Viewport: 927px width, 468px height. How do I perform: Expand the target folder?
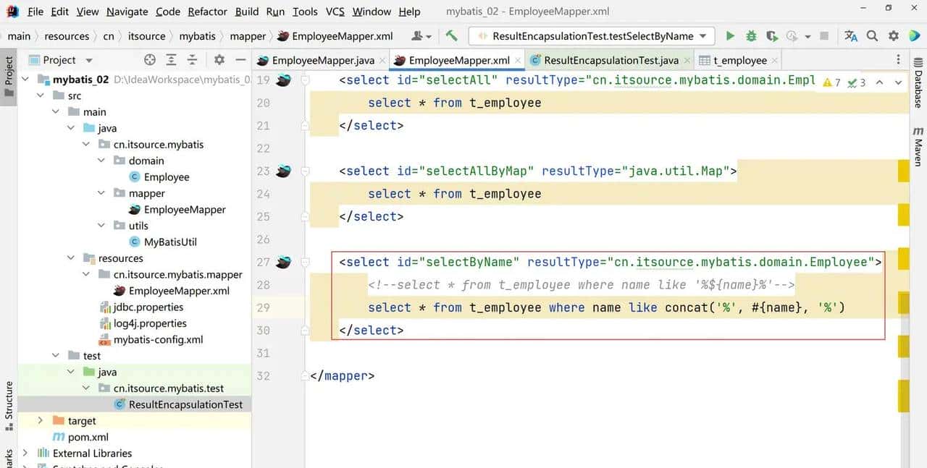tap(41, 420)
